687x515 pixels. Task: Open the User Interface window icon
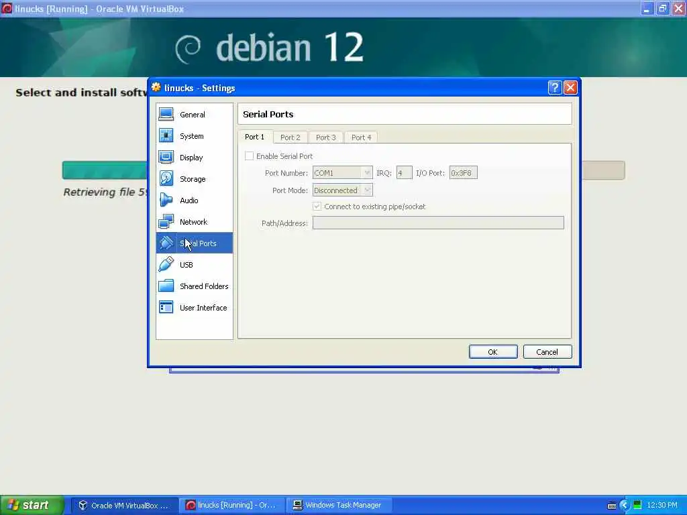tap(166, 307)
